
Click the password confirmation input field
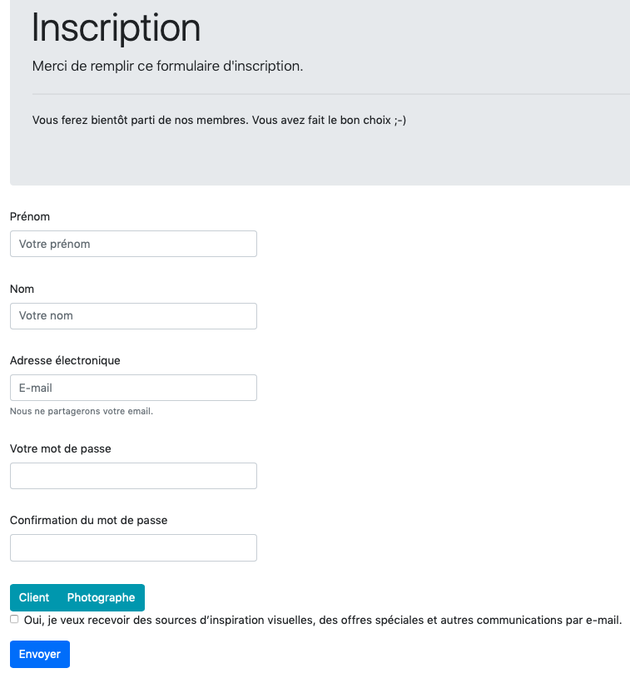(133, 547)
